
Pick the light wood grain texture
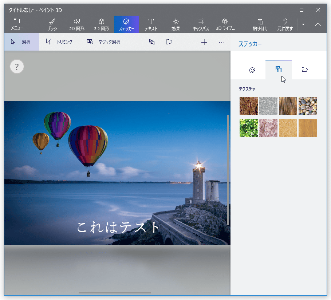[x=308, y=128]
